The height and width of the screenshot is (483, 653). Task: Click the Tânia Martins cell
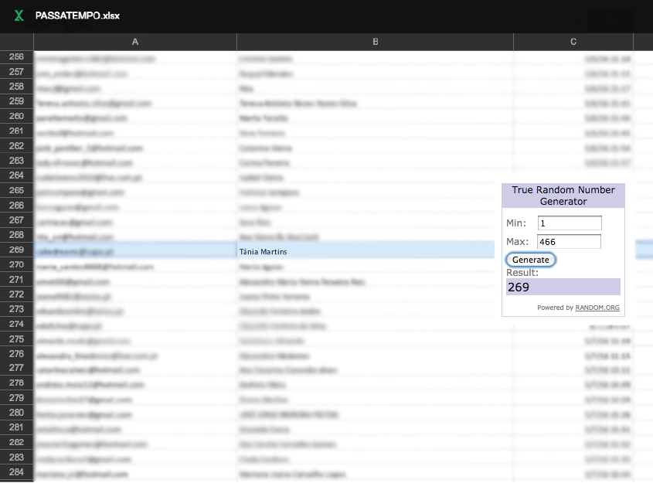(365, 250)
